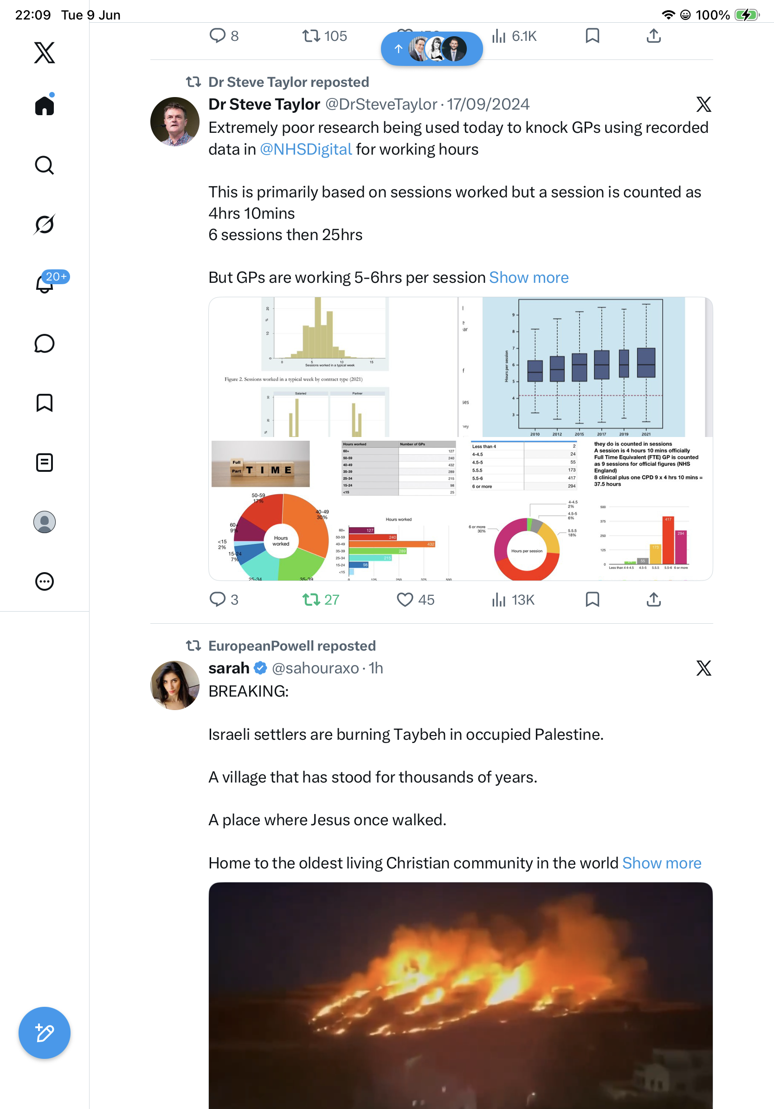
Task: Jump to new posts pill
Action: (x=432, y=48)
